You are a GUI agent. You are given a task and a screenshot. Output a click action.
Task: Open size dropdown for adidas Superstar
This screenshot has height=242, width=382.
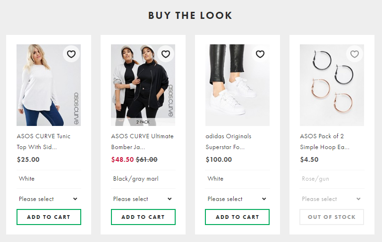pyautogui.click(x=238, y=199)
